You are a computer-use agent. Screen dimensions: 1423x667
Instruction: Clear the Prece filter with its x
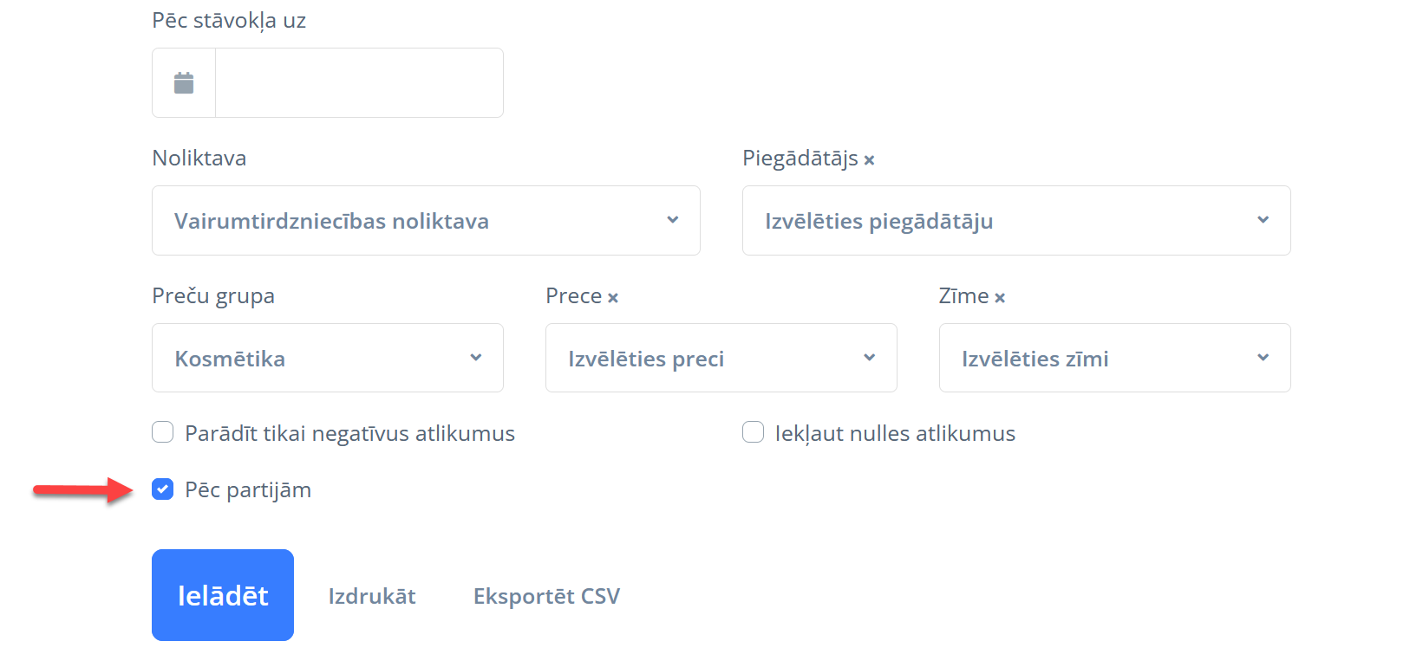coord(613,298)
